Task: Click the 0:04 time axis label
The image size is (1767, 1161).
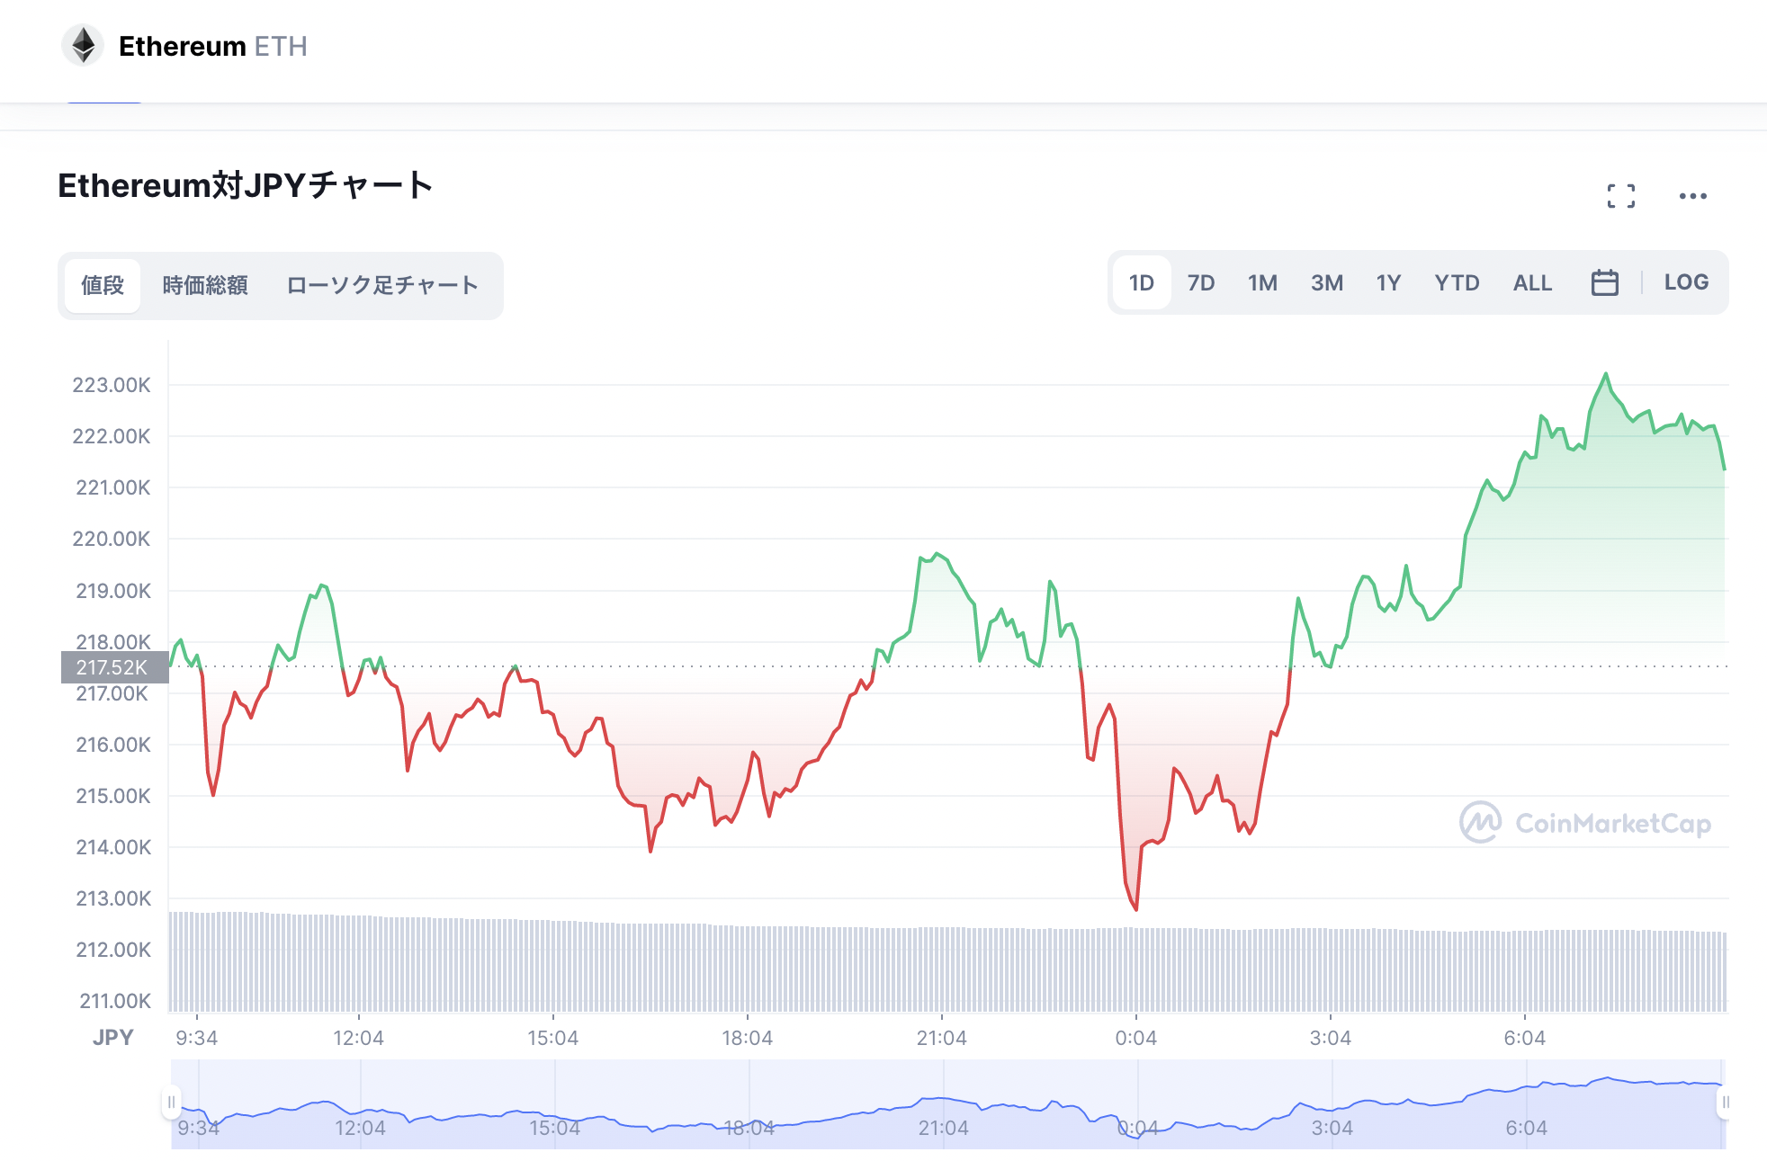Action: [x=1136, y=1038]
